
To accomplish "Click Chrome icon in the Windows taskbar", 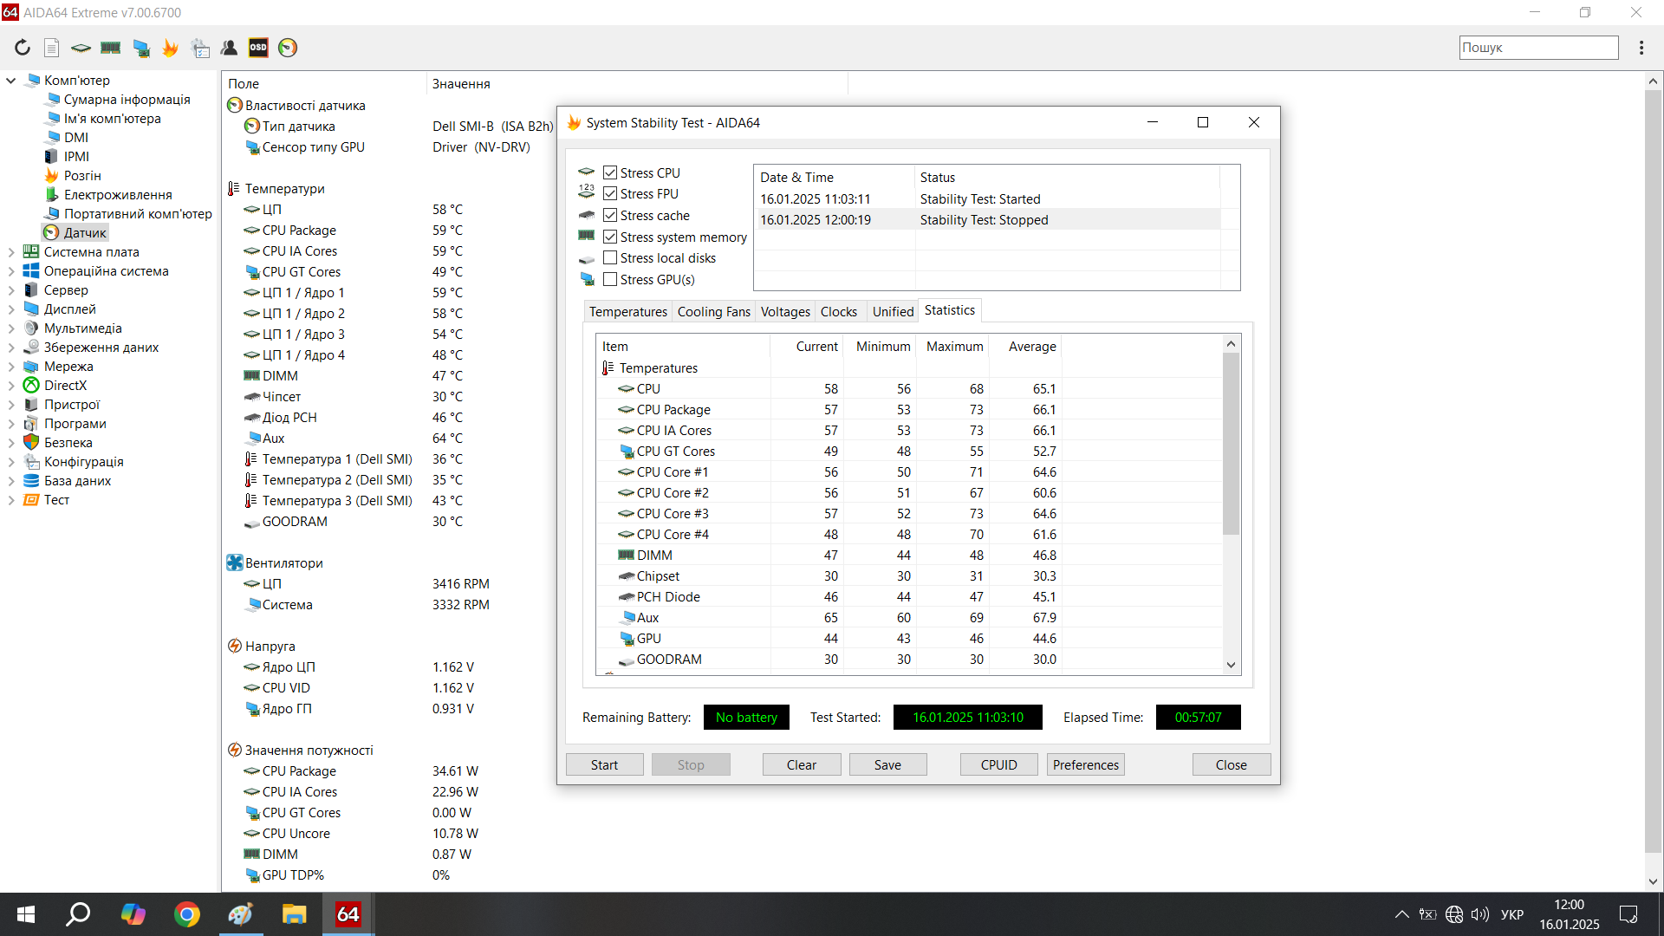I will click(186, 914).
